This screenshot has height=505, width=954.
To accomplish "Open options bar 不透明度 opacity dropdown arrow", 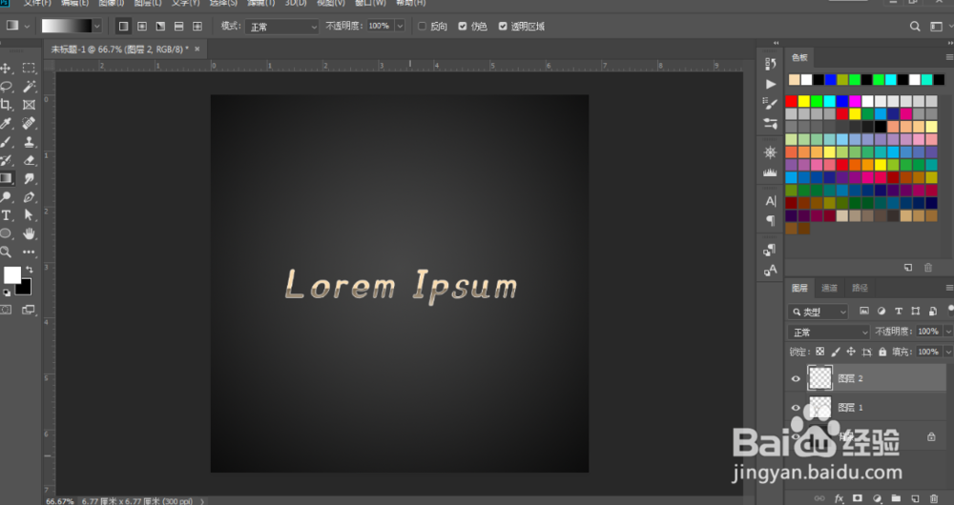I will [400, 26].
